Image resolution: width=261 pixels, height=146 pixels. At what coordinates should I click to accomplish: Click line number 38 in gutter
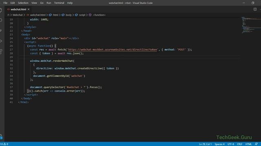(x=11, y=91)
